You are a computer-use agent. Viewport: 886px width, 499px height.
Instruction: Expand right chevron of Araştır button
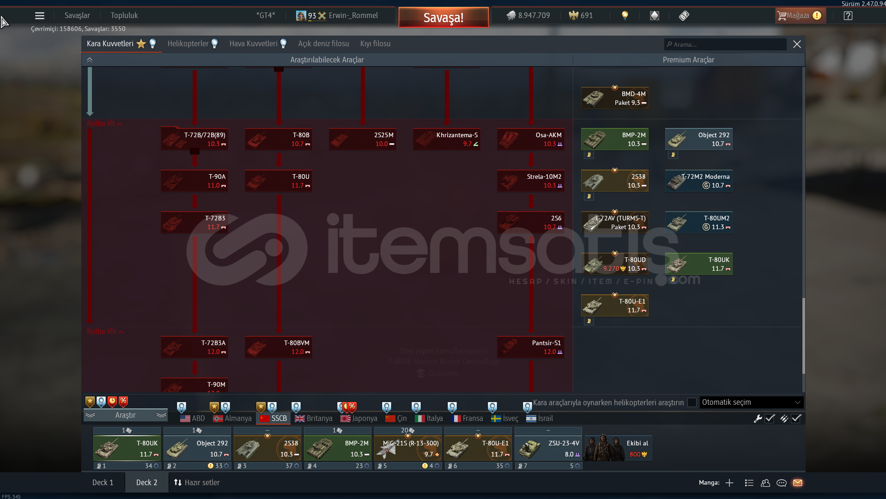[x=161, y=415]
